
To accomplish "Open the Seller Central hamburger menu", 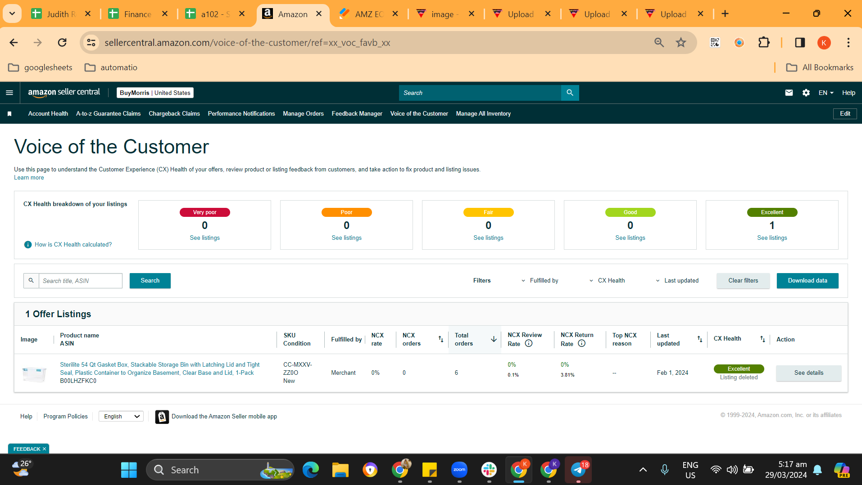I will [9, 93].
